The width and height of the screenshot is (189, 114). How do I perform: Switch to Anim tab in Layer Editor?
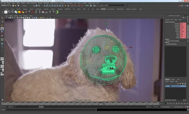(x=178, y=80)
